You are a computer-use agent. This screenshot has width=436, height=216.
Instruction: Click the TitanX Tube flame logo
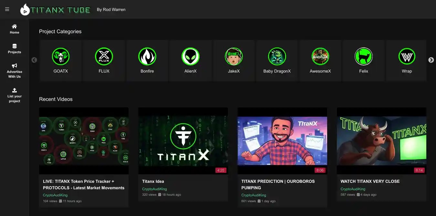coord(25,10)
